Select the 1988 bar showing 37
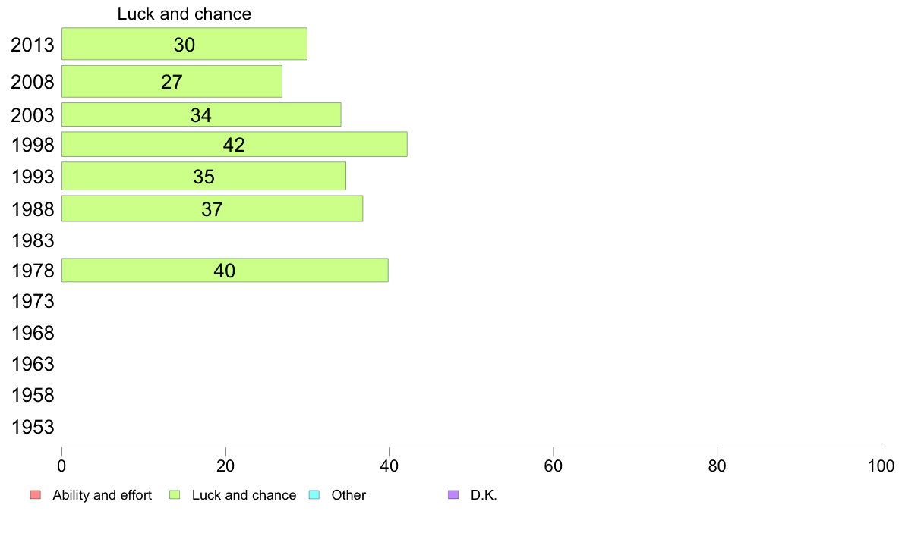This screenshot has width=902, height=558. tap(213, 208)
